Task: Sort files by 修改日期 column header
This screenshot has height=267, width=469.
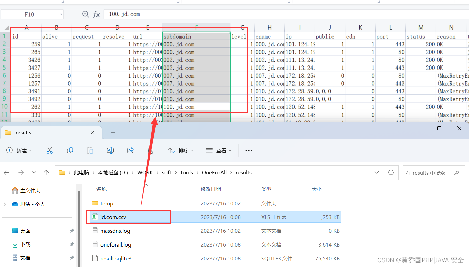Action: tap(211, 189)
